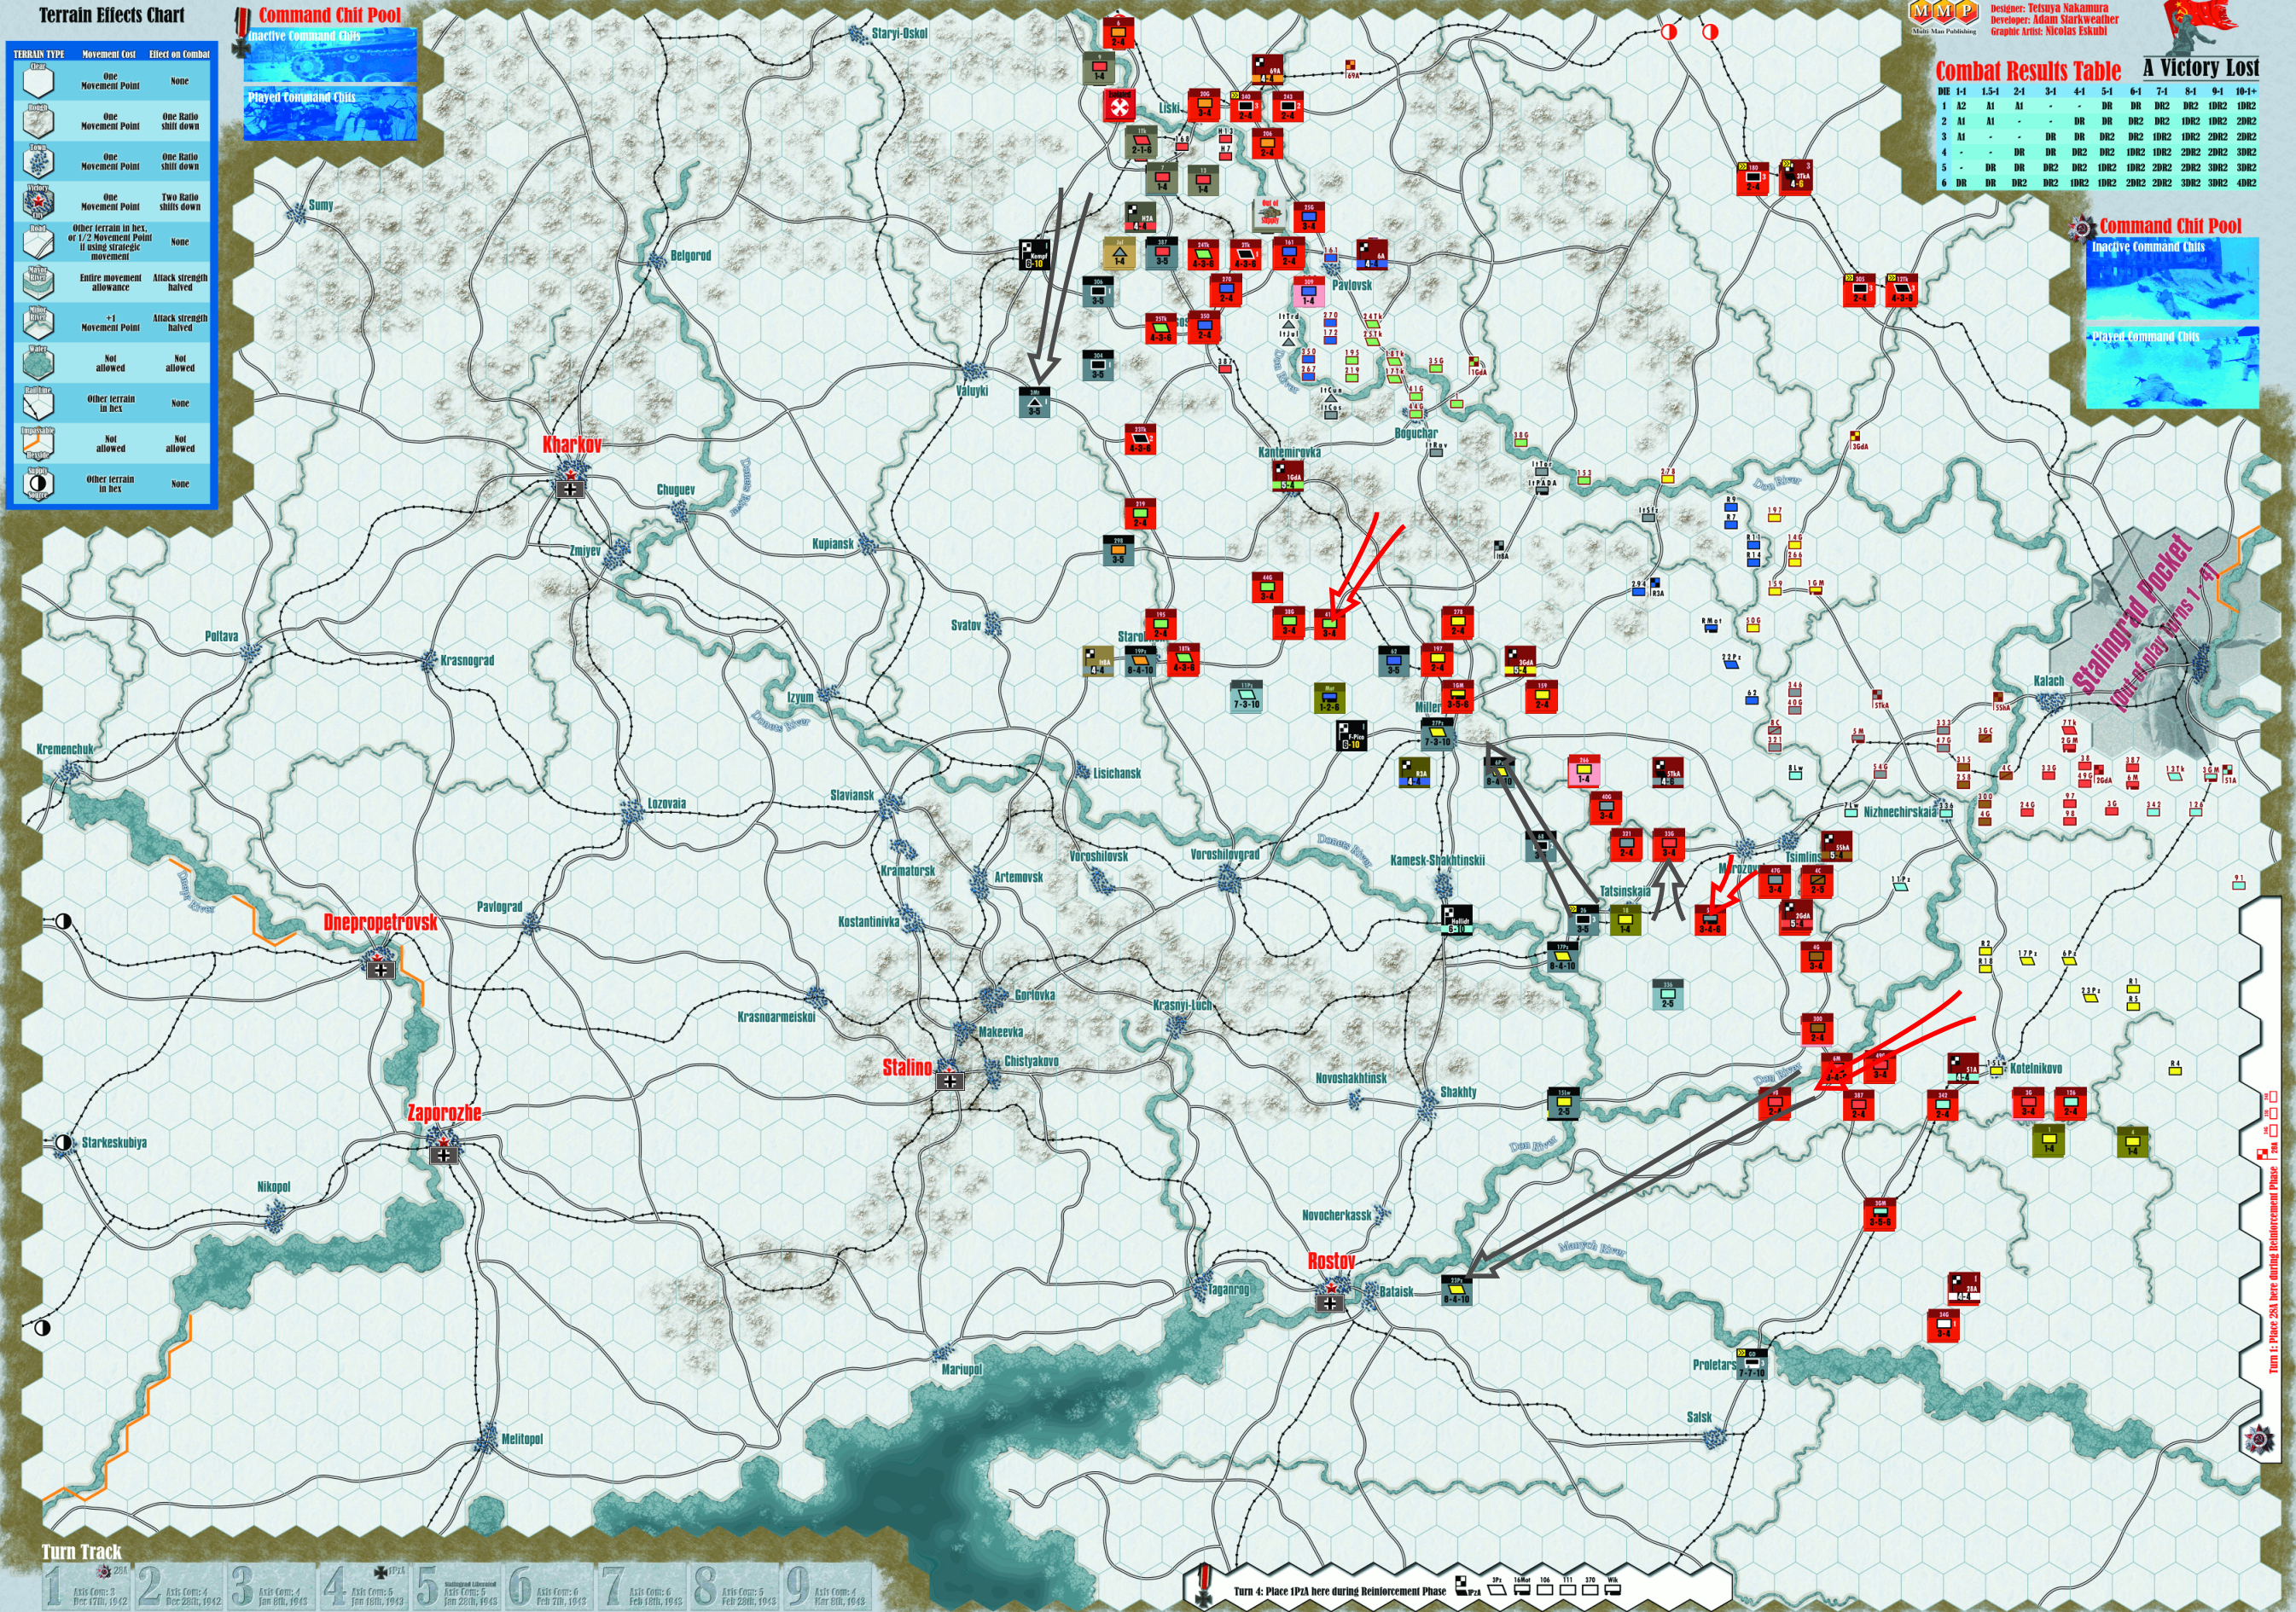Click Axis Inactive Command Chits box

[x=330, y=55]
